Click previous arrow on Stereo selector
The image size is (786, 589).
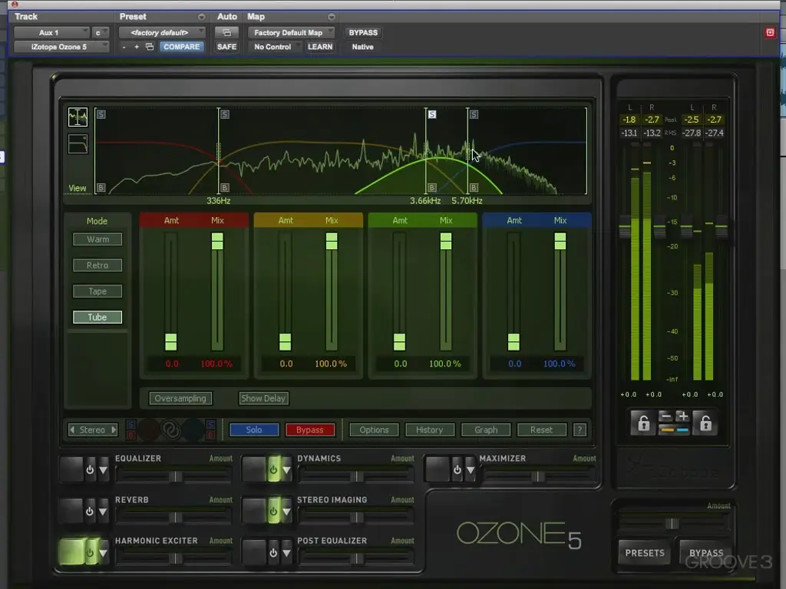[72, 429]
